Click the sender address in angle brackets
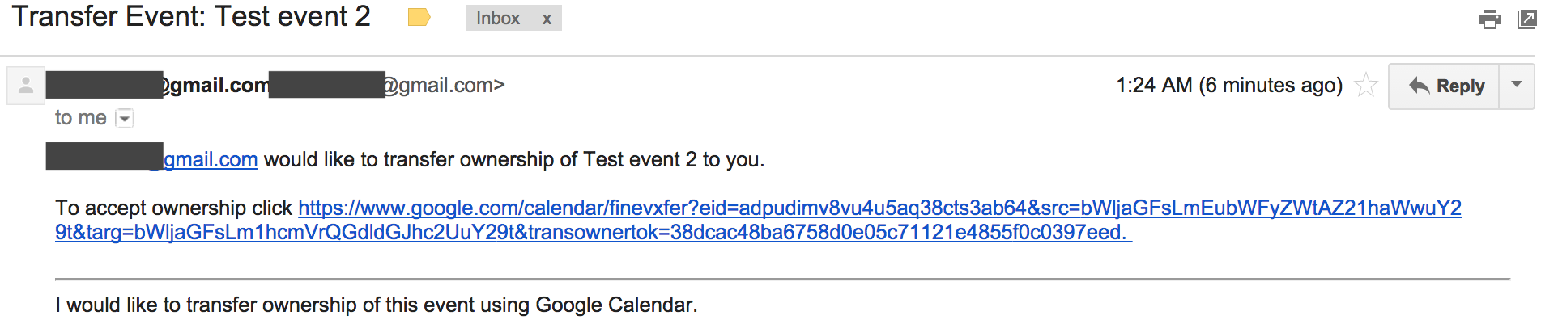The height and width of the screenshot is (320, 1558). point(387,85)
